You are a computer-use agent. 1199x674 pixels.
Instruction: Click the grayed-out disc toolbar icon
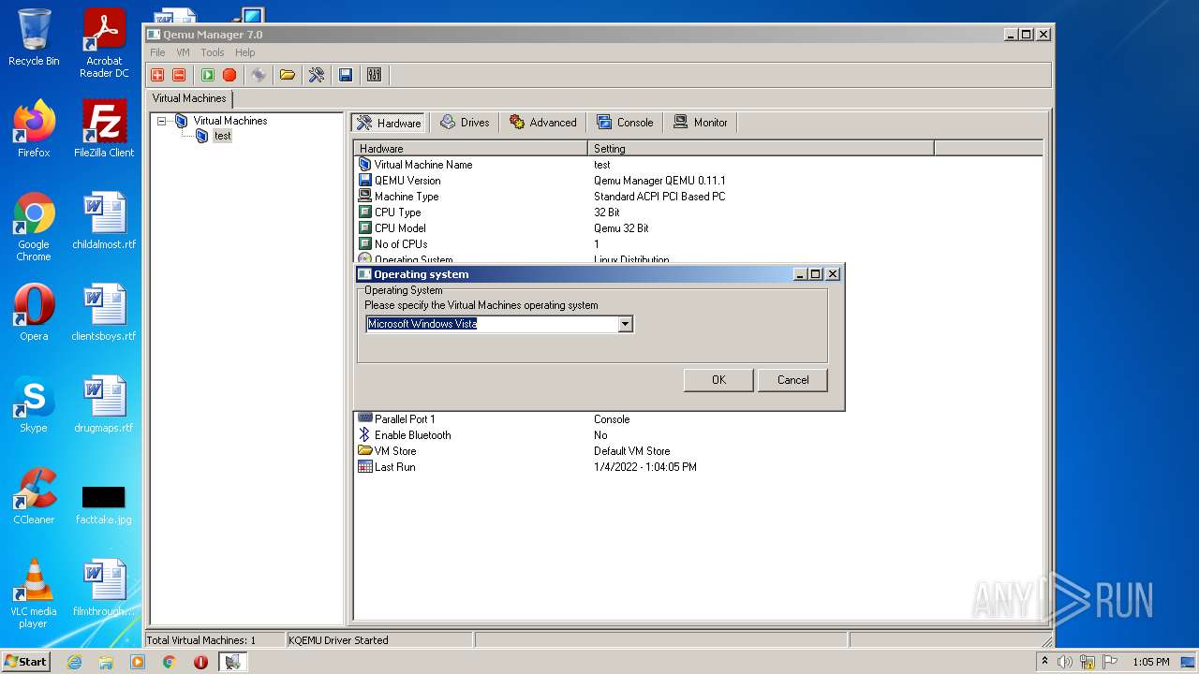pyautogui.click(x=259, y=75)
